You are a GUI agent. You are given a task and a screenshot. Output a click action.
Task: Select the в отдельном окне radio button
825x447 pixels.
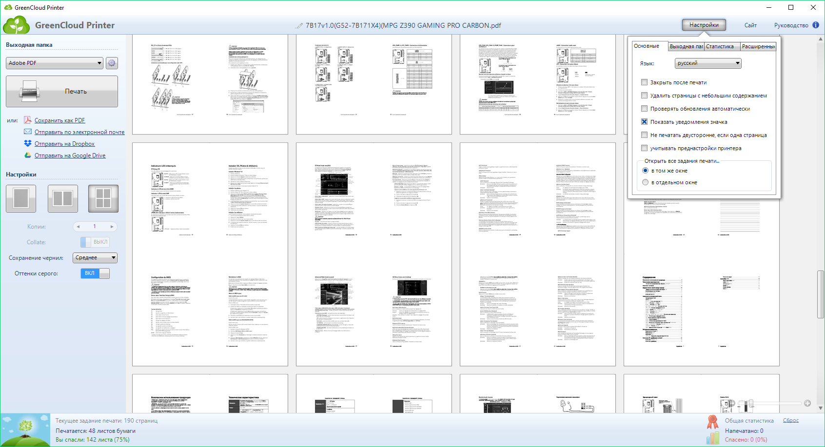point(646,182)
